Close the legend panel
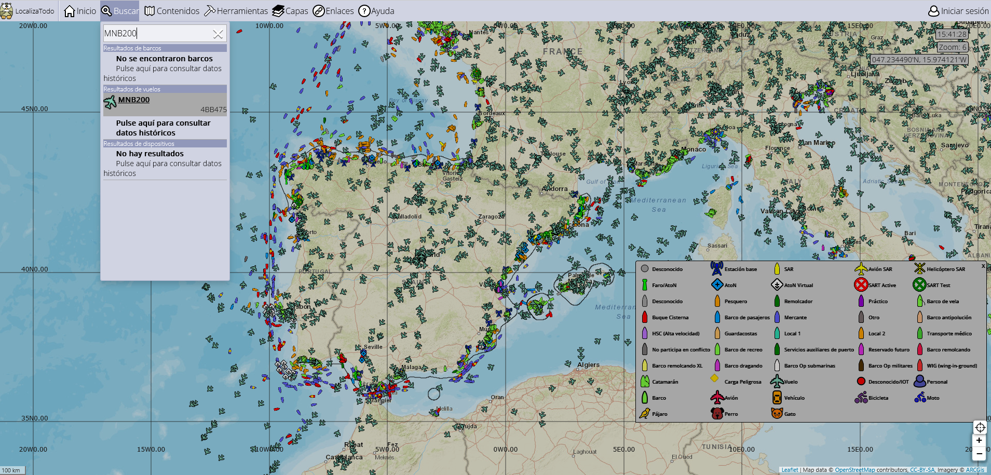991x475 pixels. click(x=983, y=266)
